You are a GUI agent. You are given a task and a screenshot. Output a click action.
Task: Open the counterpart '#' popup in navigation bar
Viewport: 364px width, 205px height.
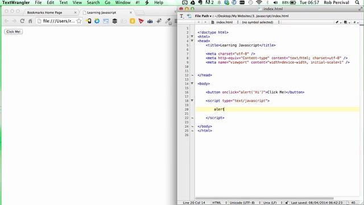[355, 22]
